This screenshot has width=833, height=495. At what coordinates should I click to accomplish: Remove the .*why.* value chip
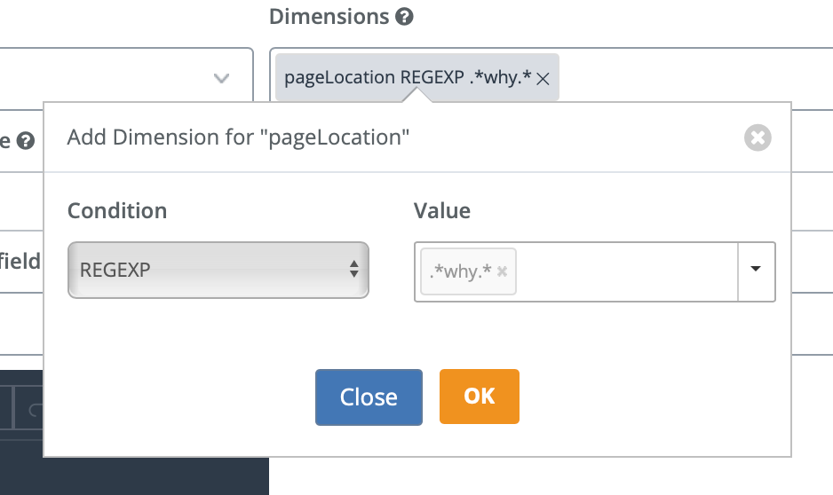502,271
